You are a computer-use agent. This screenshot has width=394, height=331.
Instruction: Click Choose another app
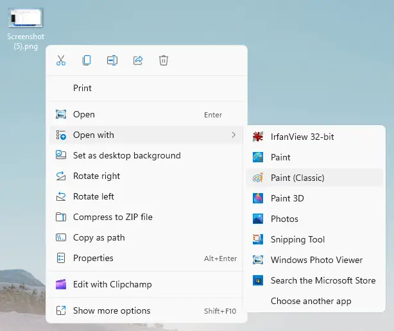coord(315,301)
